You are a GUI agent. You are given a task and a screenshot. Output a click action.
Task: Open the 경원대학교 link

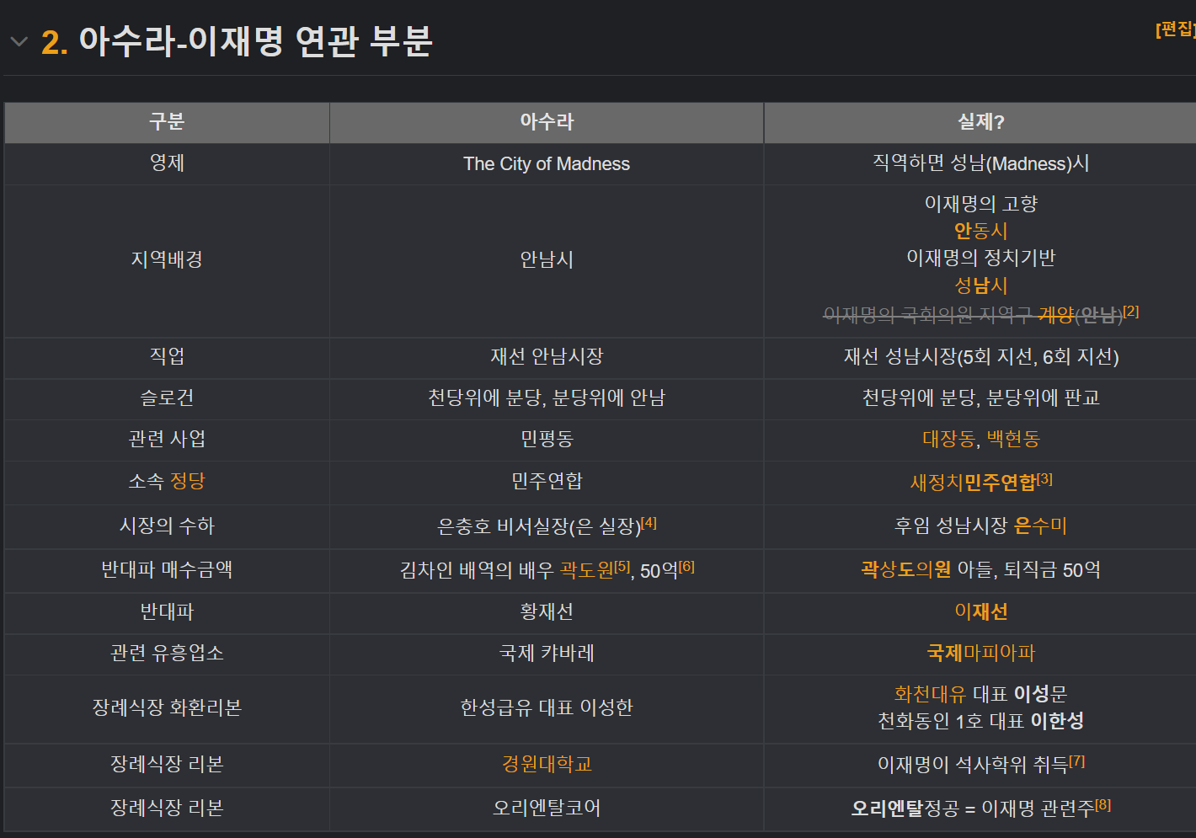[547, 764]
